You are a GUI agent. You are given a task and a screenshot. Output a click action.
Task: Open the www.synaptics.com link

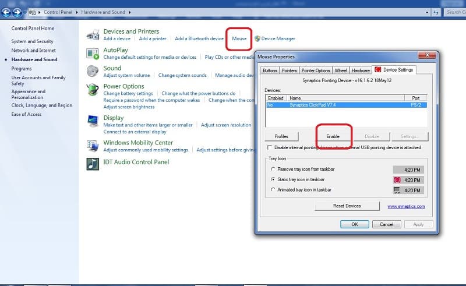tap(406, 206)
